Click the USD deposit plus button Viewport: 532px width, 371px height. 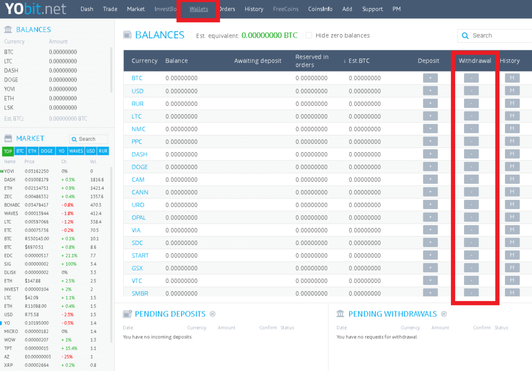pos(430,91)
